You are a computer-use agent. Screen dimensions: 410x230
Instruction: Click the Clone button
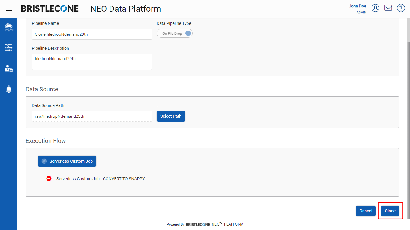390,211
